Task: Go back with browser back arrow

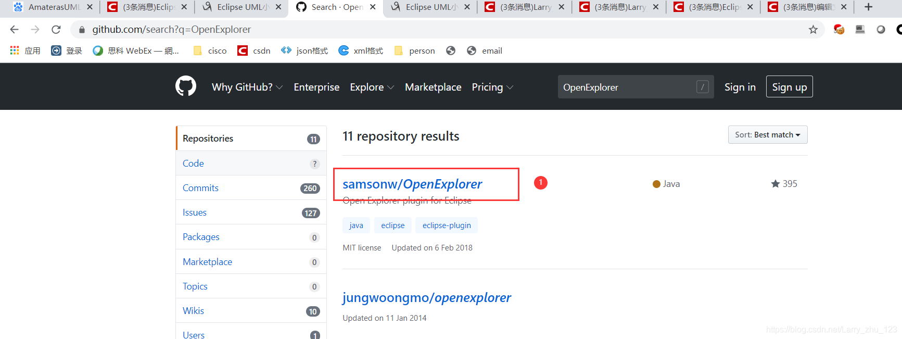Action: point(15,30)
